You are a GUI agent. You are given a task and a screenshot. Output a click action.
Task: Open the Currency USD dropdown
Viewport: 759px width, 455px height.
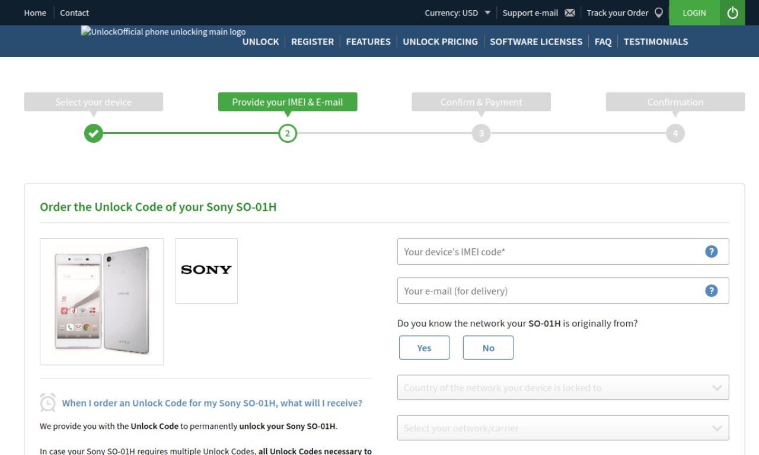click(458, 12)
